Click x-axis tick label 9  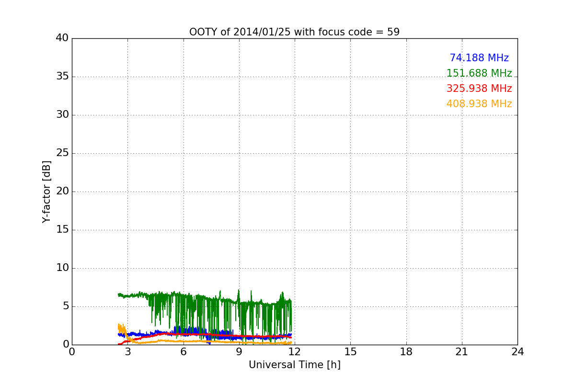[239, 352]
